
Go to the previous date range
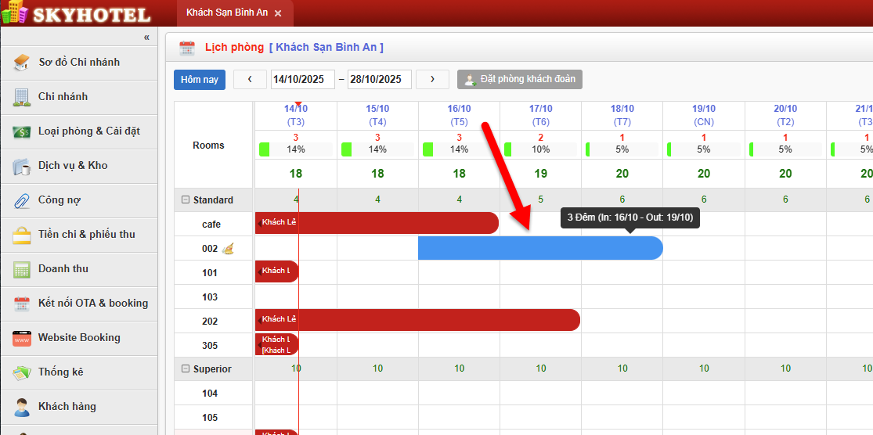pos(250,80)
